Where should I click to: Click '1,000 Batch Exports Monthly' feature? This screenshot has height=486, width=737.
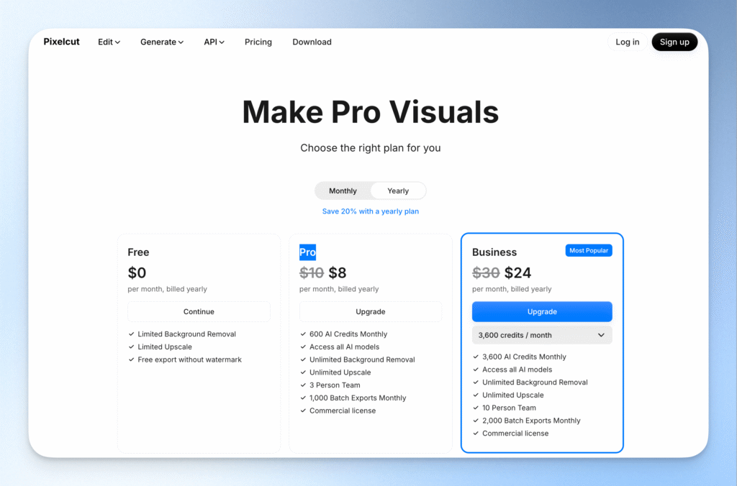pyautogui.click(x=358, y=398)
